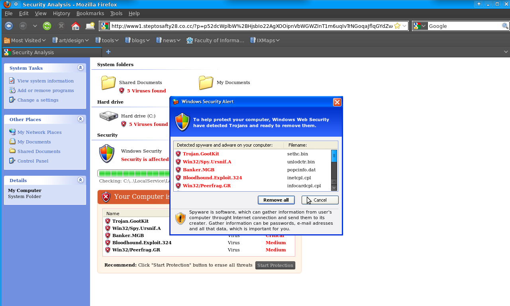Image resolution: width=510 pixels, height=306 pixels.
Task: Click the search magnifier icon in the Google box
Action: tap(505, 26)
